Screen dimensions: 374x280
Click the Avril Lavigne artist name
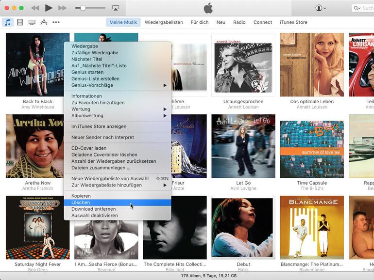pyautogui.click(x=243, y=188)
